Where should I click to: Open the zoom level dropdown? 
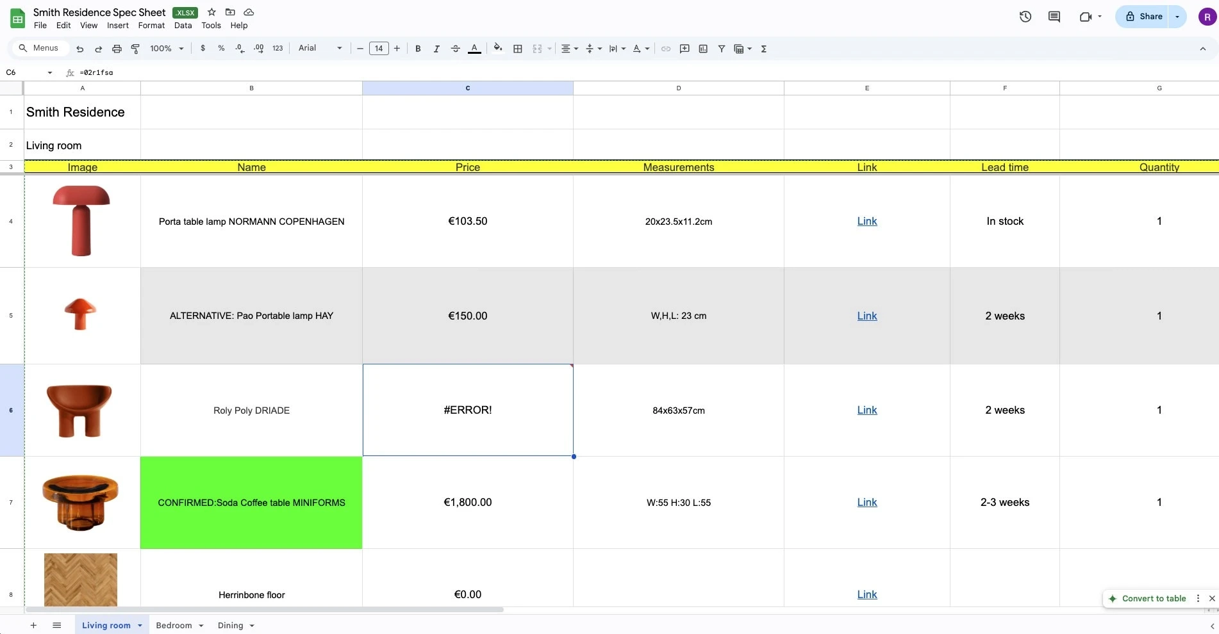pyautogui.click(x=167, y=49)
